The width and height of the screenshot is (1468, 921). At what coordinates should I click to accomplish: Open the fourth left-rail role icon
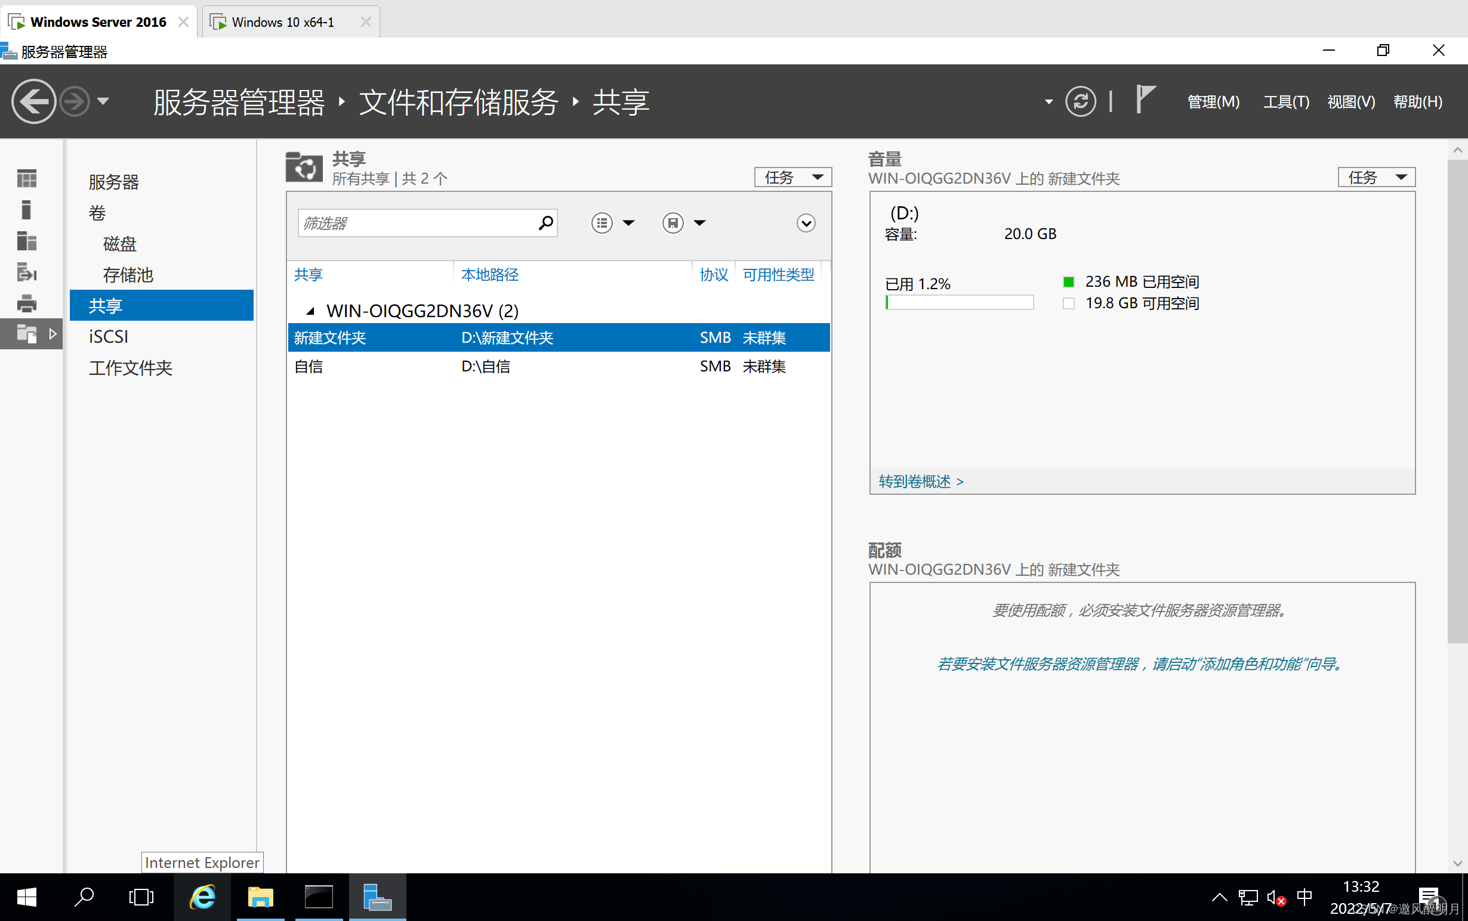point(27,272)
